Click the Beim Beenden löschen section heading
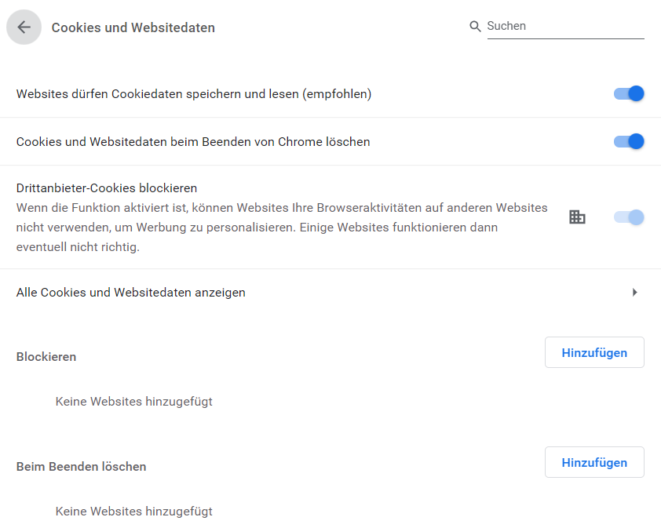This screenshot has height=528, width=661. [82, 467]
